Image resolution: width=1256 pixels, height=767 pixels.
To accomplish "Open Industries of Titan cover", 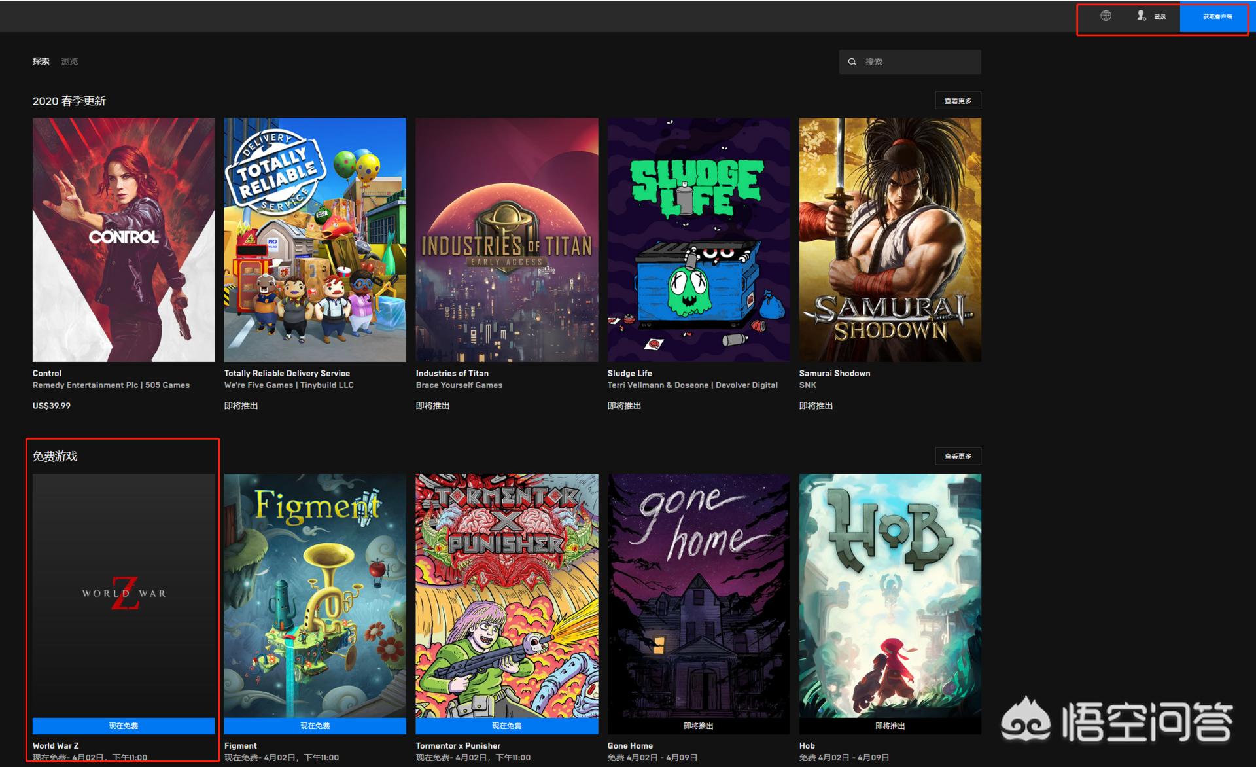I will click(507, 240).
